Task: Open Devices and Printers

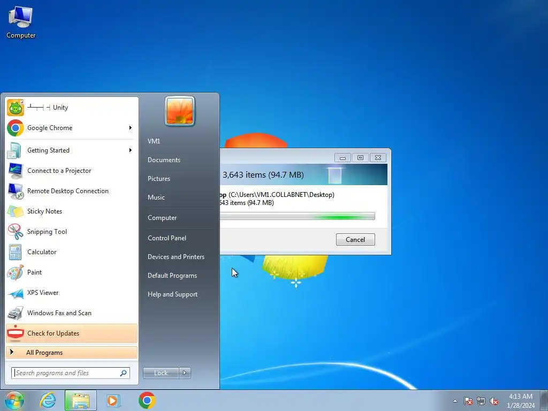Action: tap(176, 257)
